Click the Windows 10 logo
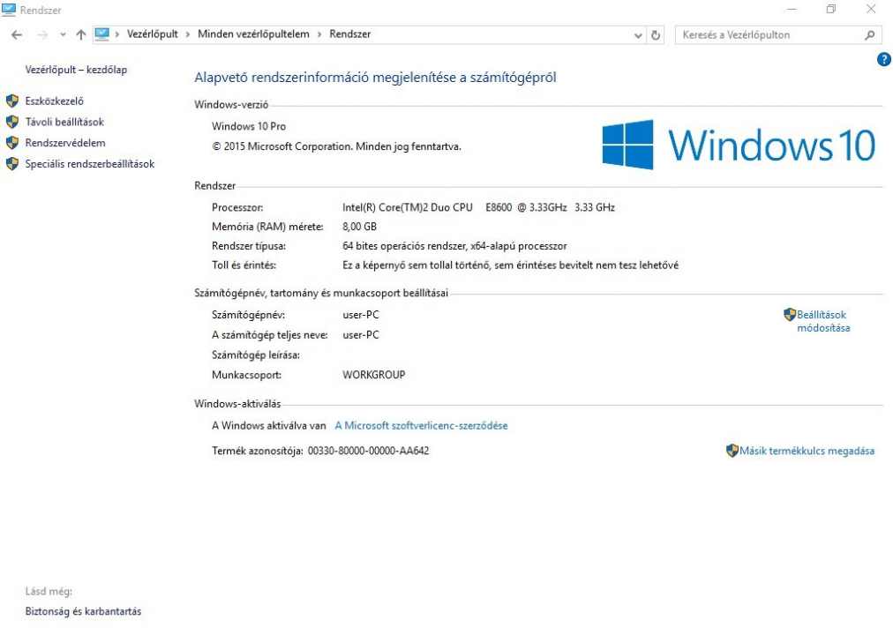The width and height of the screenshot is (893, 635). (x=738, y=145)
